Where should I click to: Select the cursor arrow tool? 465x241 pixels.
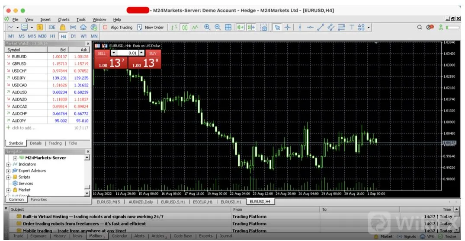point(277,27)
